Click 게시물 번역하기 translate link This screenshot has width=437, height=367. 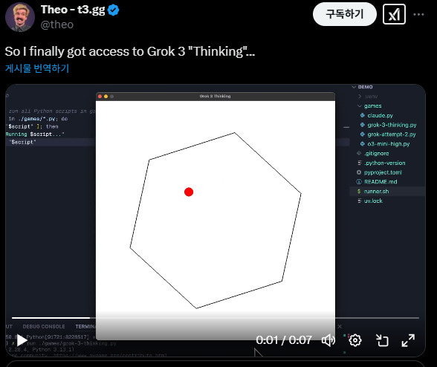[37, 68]
